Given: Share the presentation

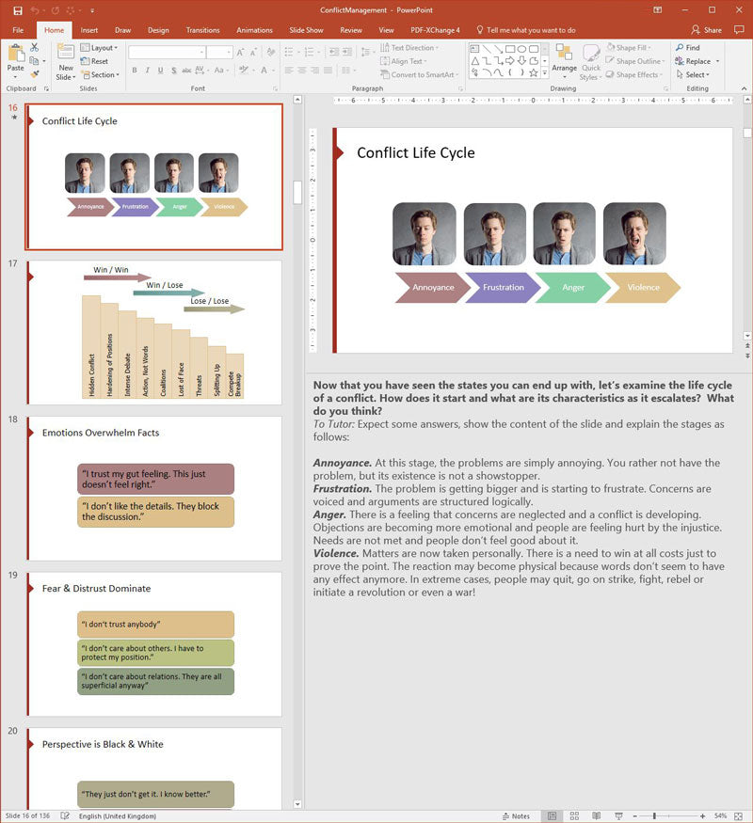Looking at the screenshot, I should tap(707, 30).
